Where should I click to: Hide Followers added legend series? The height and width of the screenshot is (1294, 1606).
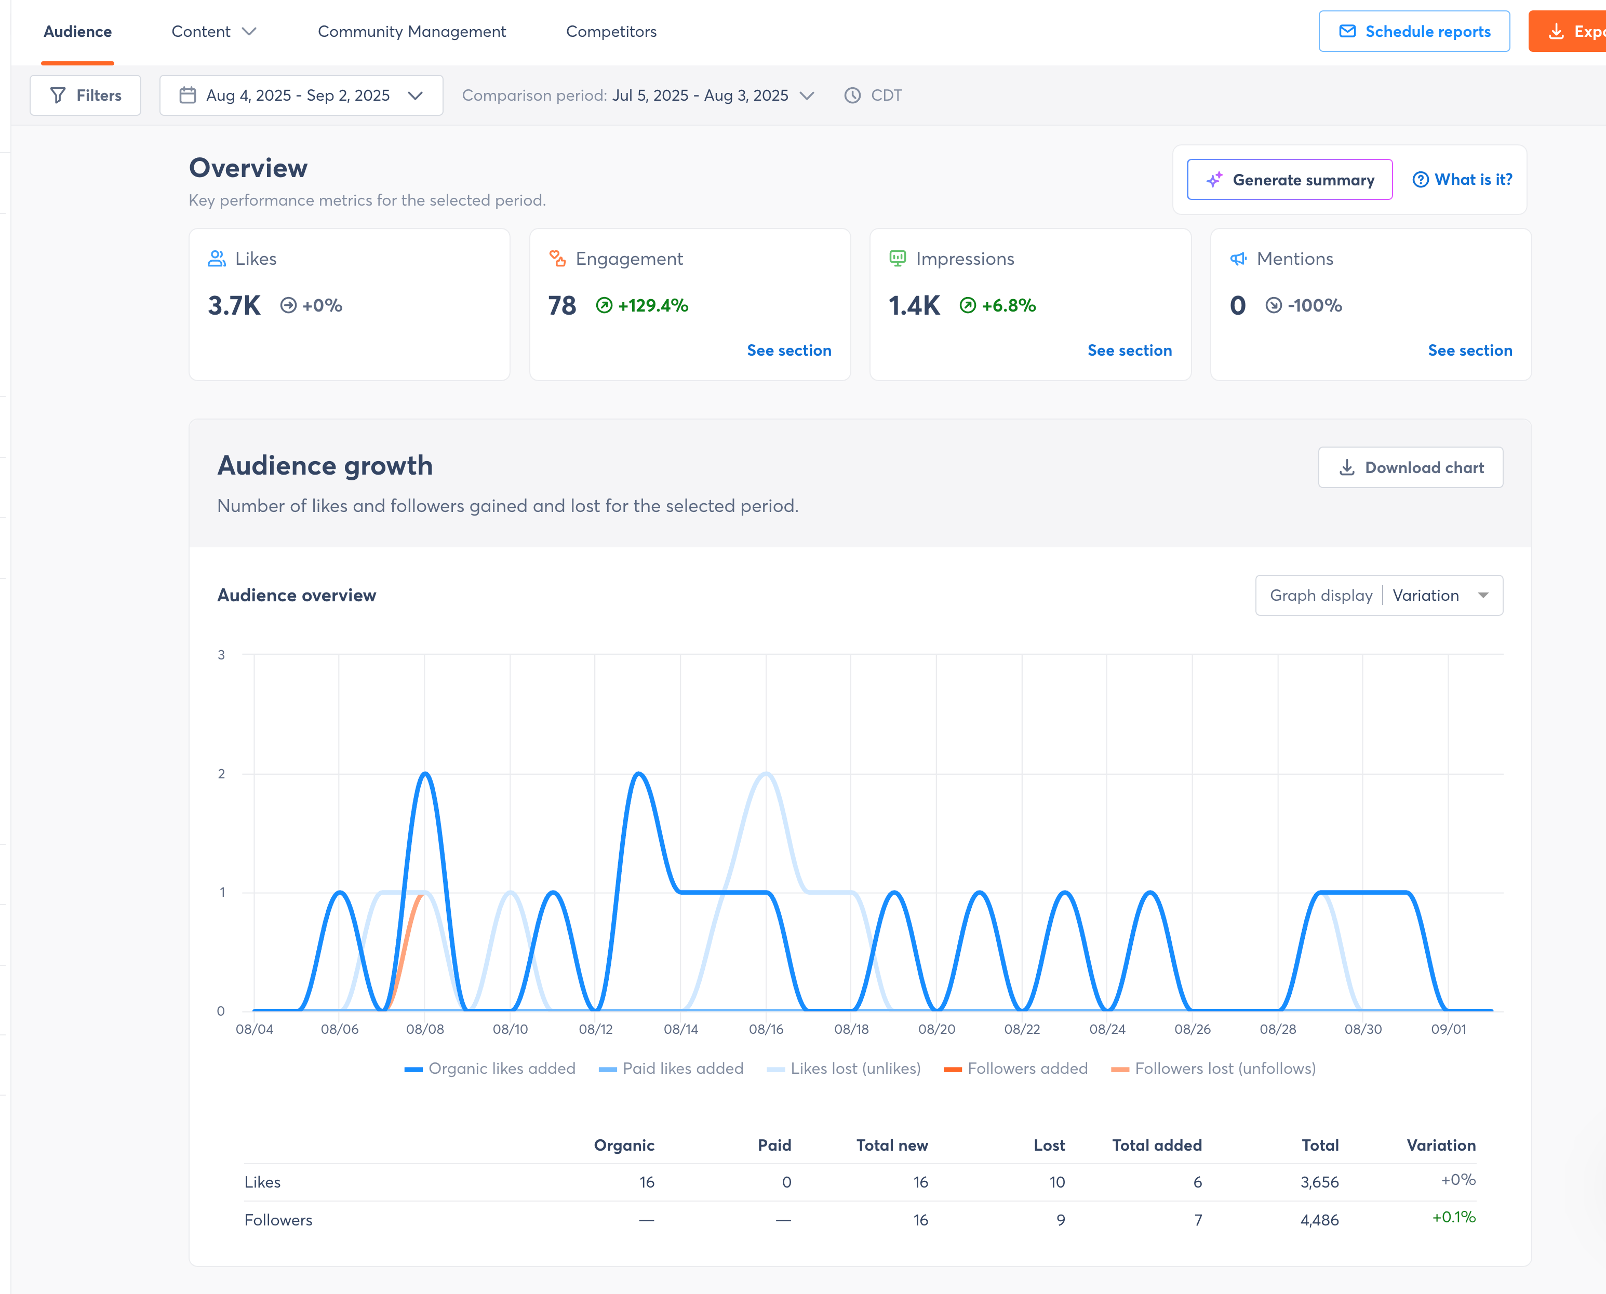click(x=1015, y=1068)
